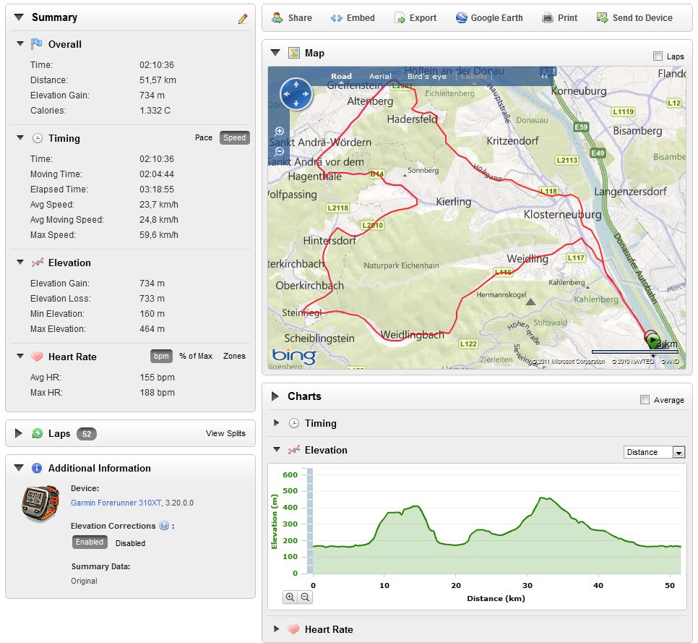Enable the Laps checkbox on the map
Image resolution: width=698 pixels, height=643 pixels.
[657, 56]
